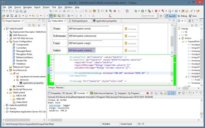Click the Back yellow arrow icon
This screenshot has height=128, width=205.
38,16
